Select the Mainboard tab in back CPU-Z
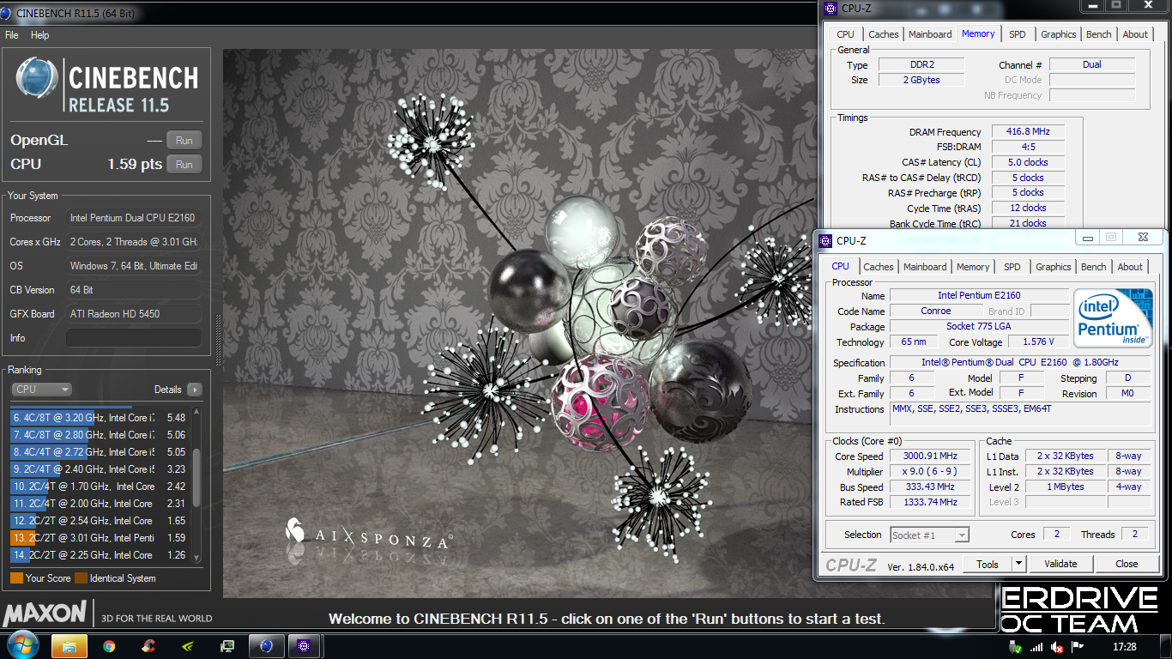 pyautogui.click(x=930, y=34)
